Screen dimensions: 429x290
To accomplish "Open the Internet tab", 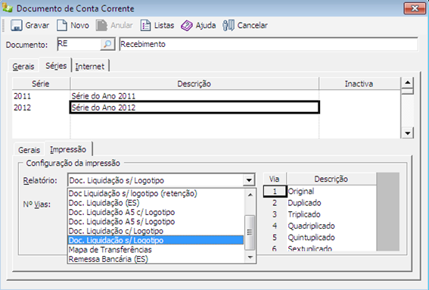I will point(90,67).
